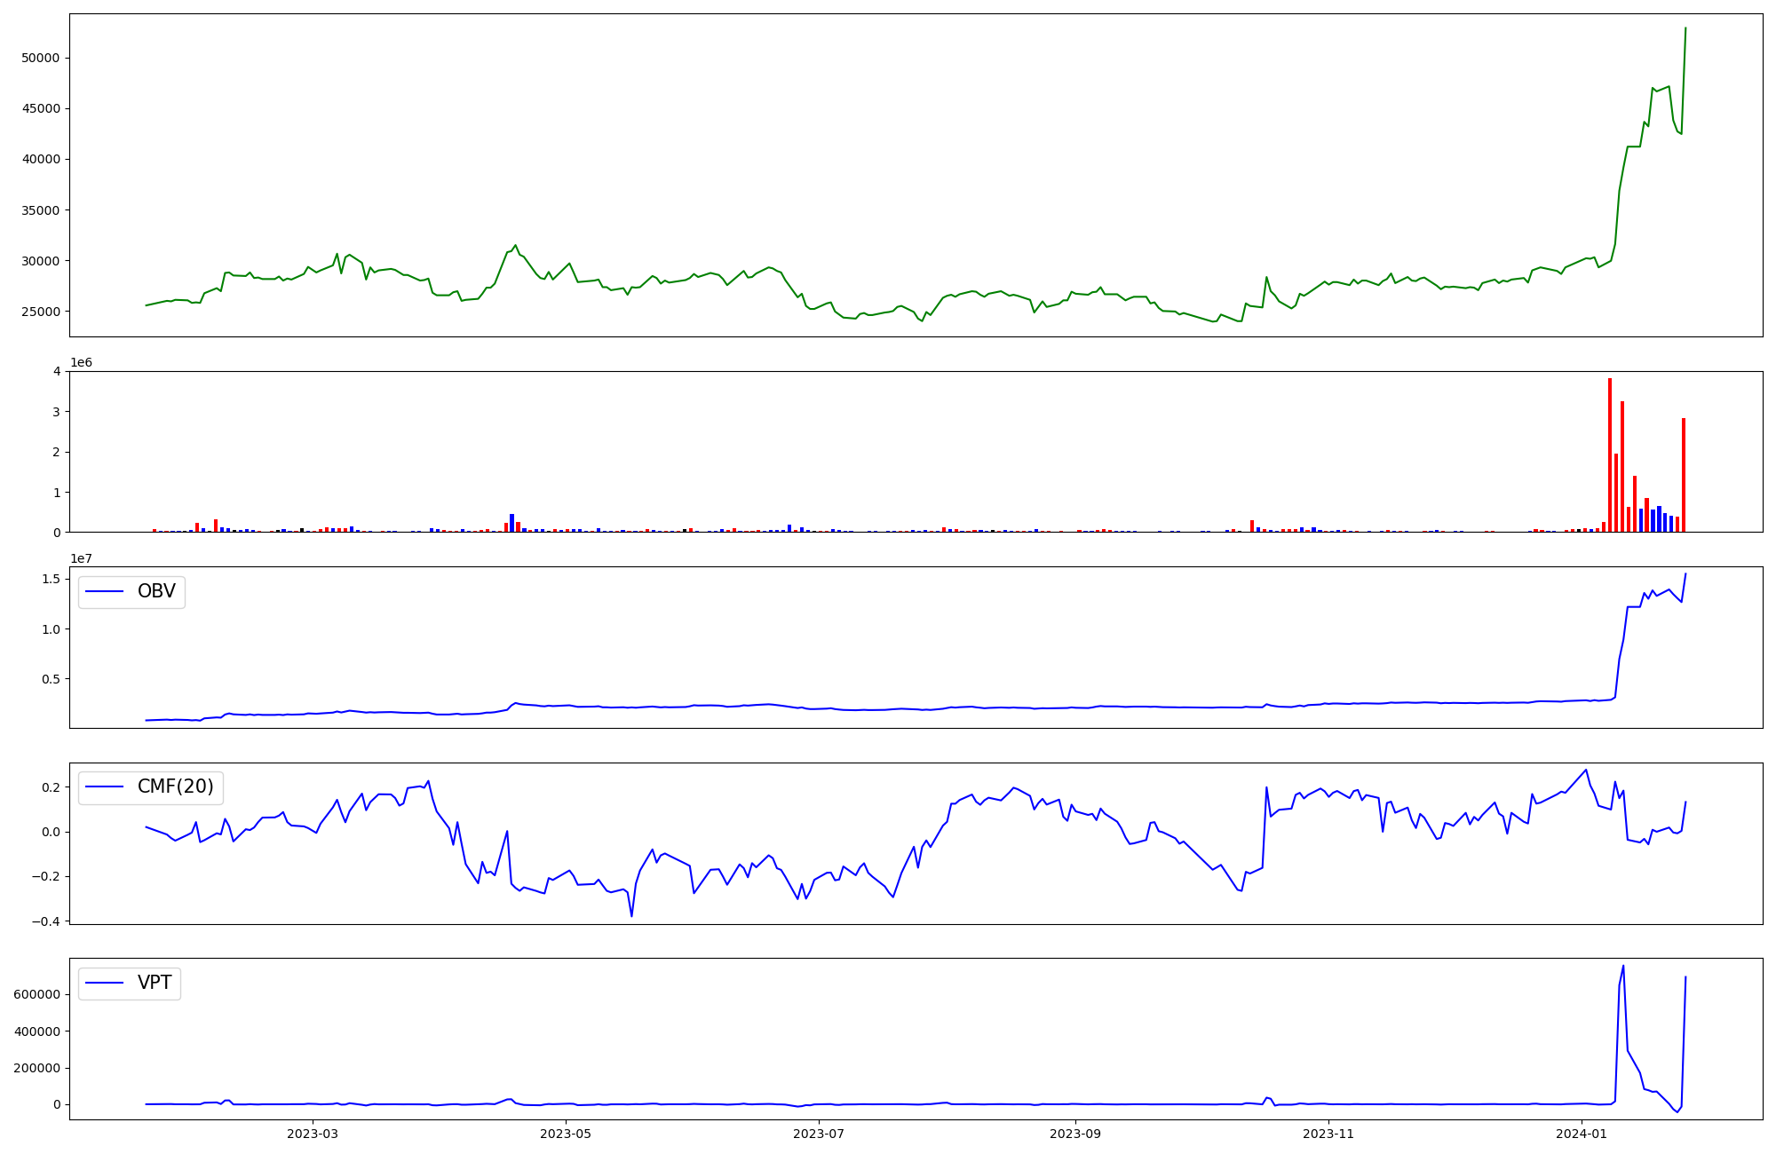Click the CMF(20) legend label
The image size is (1776, 1154).
(176, 787)
